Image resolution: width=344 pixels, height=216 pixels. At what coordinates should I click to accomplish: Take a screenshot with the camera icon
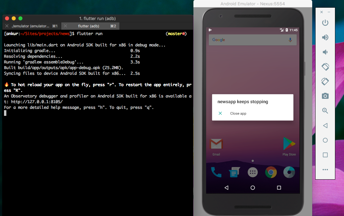[325, 96]
